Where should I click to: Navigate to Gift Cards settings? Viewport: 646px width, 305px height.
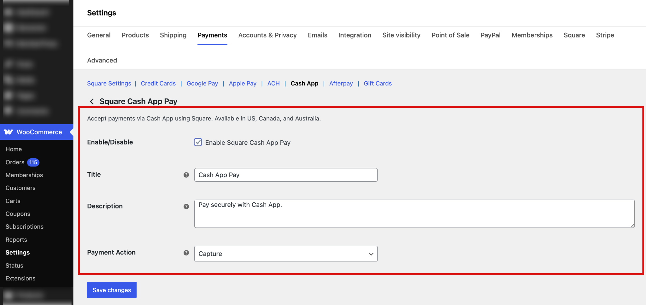coord(378,83)
